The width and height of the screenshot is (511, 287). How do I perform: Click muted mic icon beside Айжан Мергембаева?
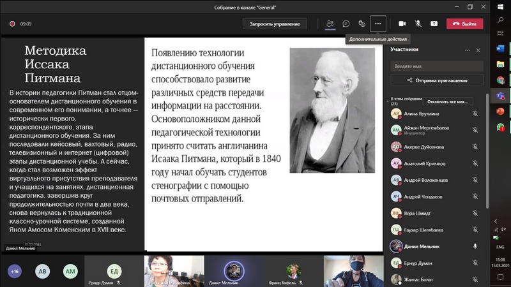pyautogui.click(x=475, y=130)
